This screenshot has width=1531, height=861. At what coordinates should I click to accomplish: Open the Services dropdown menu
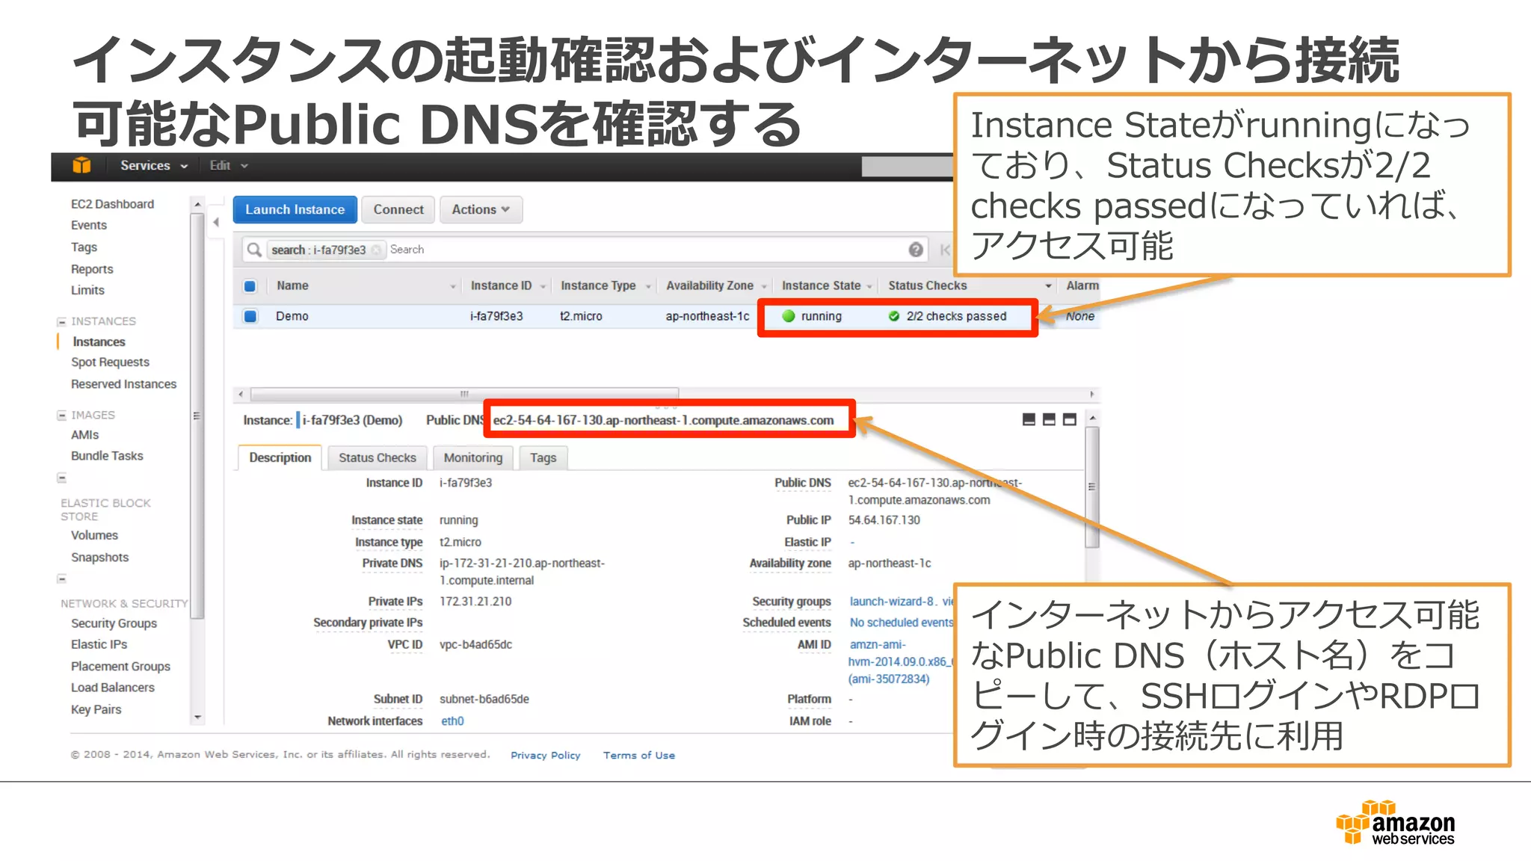click(153, 166)
